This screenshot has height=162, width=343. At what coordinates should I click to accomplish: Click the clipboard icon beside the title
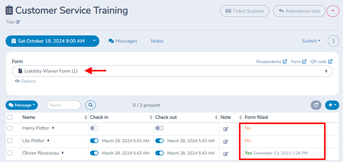[9, 10]
